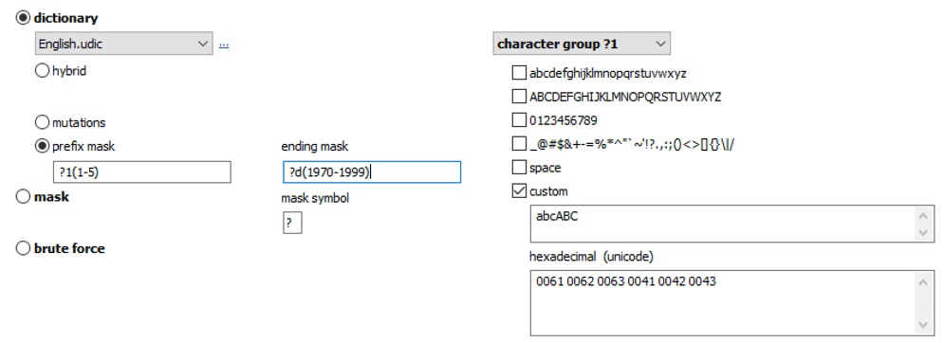
Task: Switch to brute force attack mode
Action: point(23,248)
